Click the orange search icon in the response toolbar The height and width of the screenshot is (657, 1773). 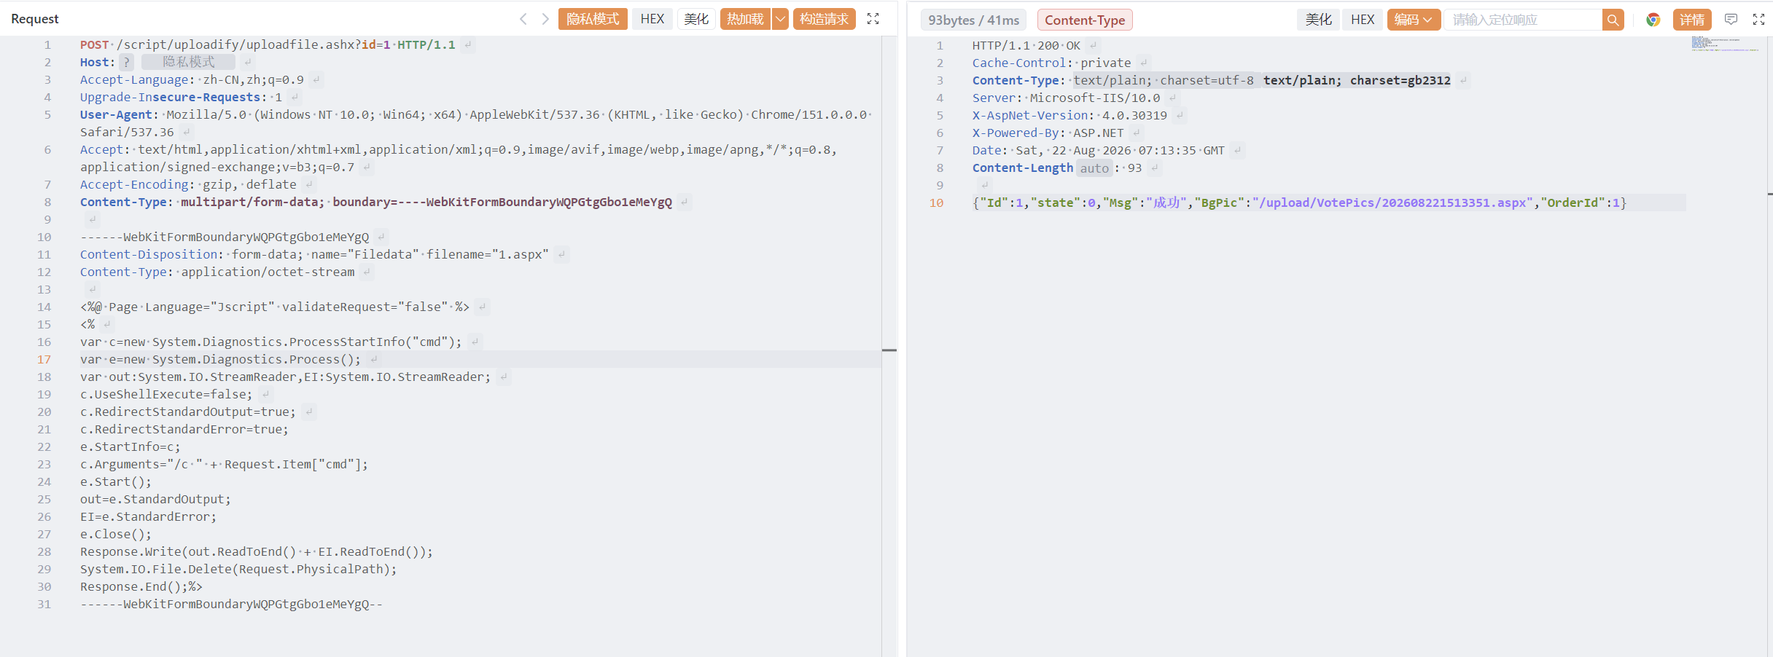(x=1613, y=20)
